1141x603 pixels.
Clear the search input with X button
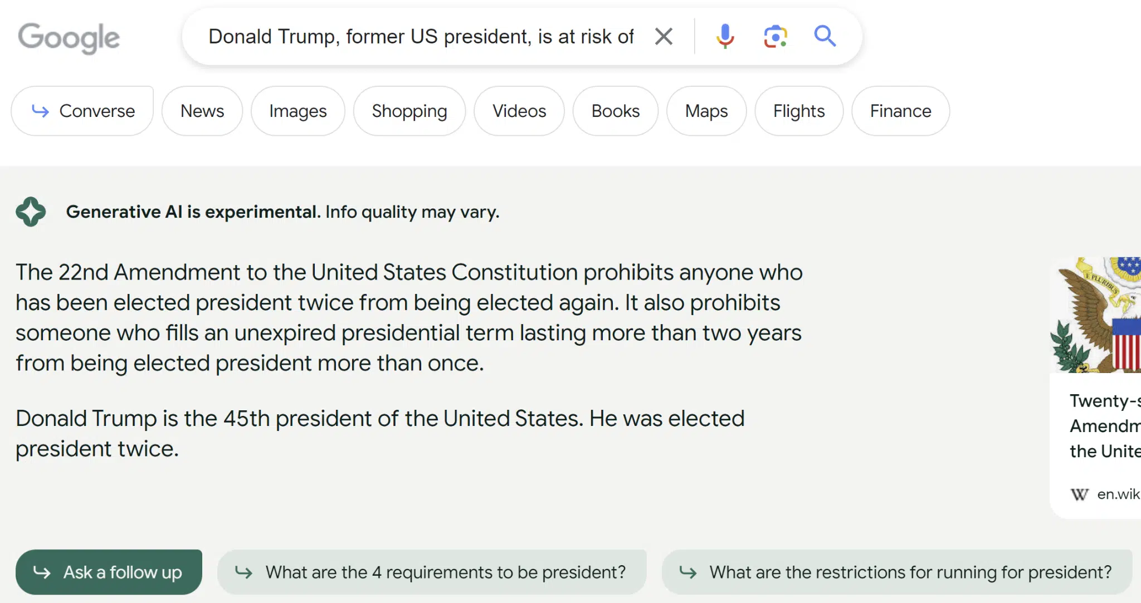662,36
